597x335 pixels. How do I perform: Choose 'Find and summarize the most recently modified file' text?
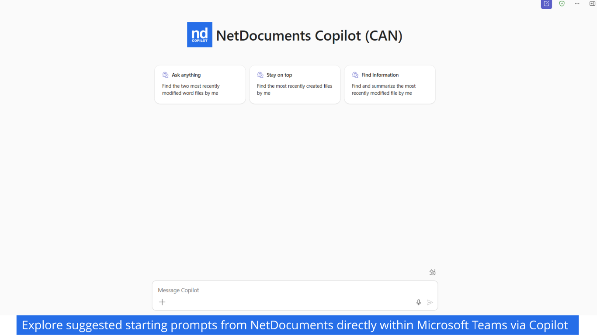pyautogui.click(x=384, y=89)
